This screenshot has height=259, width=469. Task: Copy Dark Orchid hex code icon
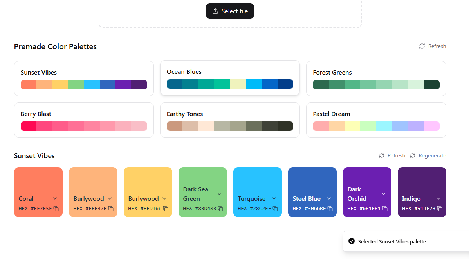tap(385, 209)
